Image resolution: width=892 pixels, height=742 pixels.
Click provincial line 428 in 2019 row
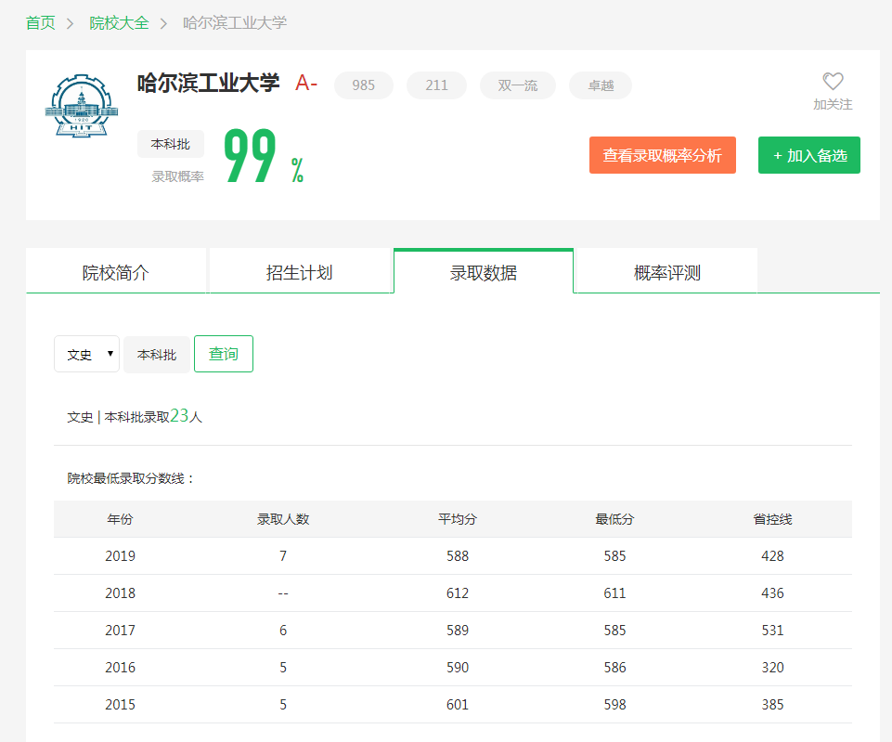(772, 556)
